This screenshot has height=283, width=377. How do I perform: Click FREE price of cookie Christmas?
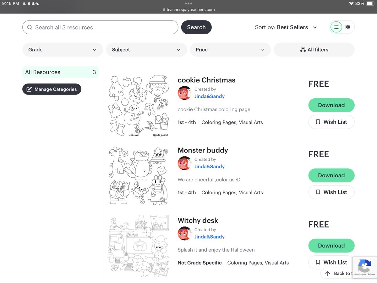(319, 84)
